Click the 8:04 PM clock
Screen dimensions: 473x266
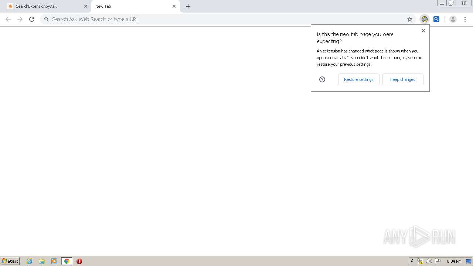(x=454, y=261)
